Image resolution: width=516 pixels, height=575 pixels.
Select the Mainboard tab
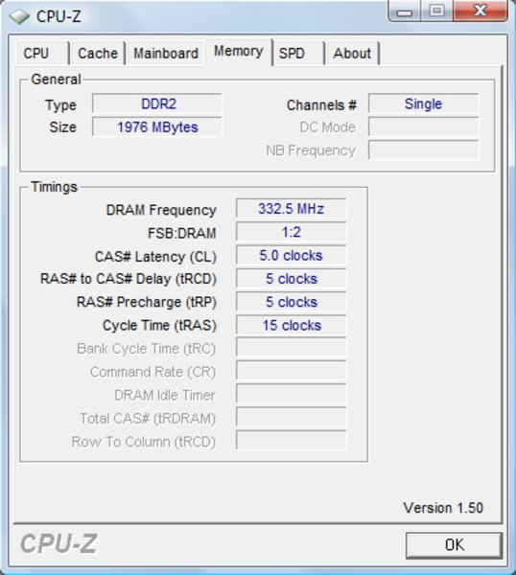(x=166, y=54)
